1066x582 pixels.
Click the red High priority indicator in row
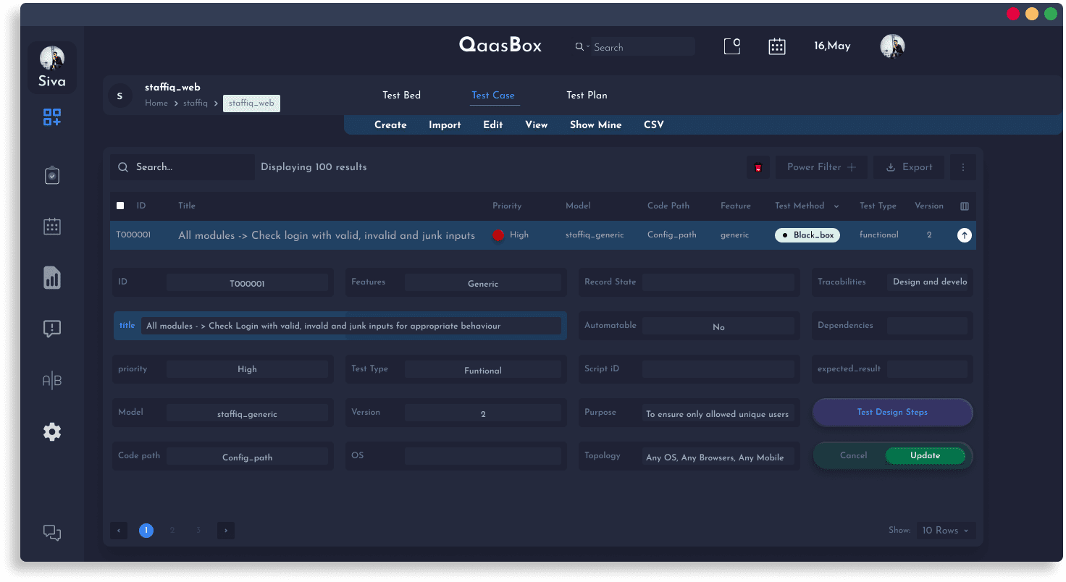498,235
